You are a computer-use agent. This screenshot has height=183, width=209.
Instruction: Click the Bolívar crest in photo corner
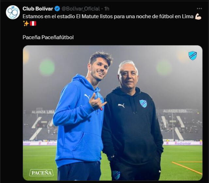[192, 55]
